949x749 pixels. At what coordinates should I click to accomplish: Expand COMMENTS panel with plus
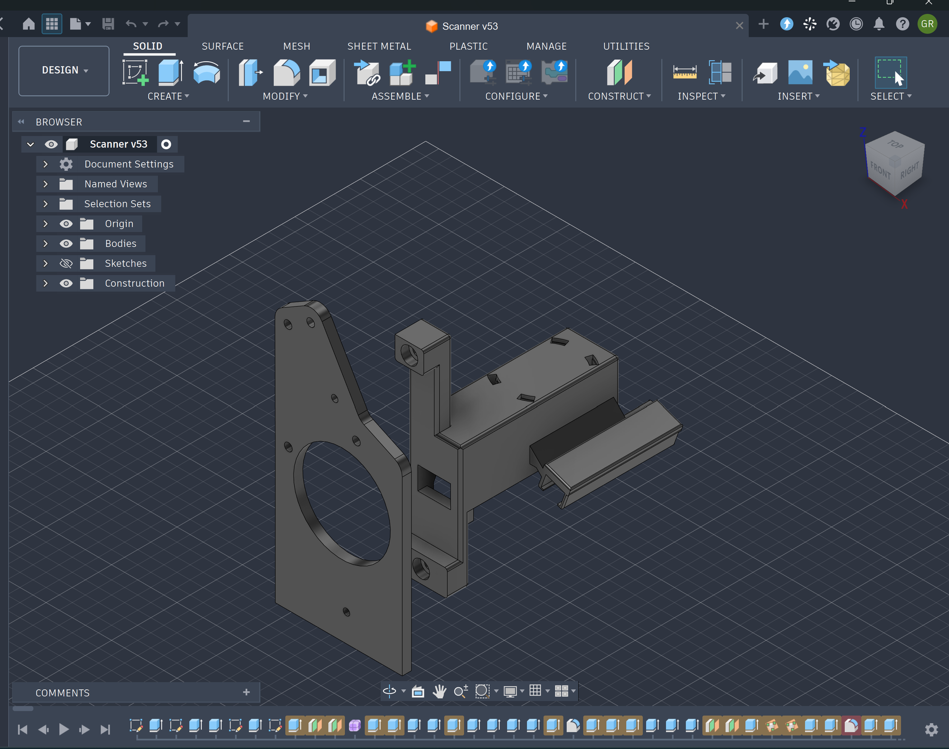tap(246, 692)
